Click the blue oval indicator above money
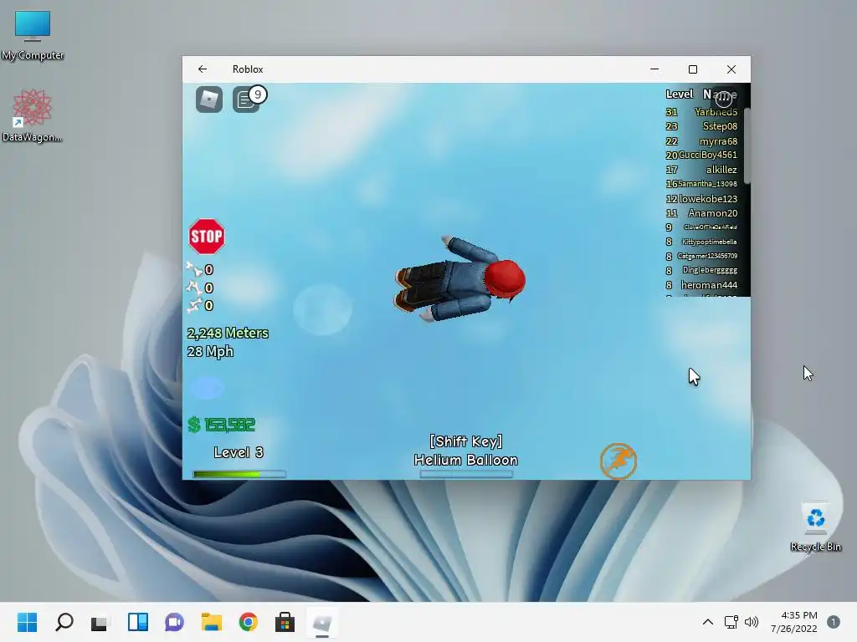Viewport: 857px width, 642px height. 207,388
